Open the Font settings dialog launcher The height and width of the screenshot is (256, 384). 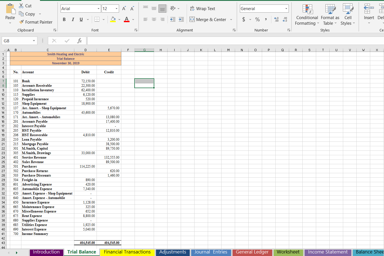coord(136,30)
